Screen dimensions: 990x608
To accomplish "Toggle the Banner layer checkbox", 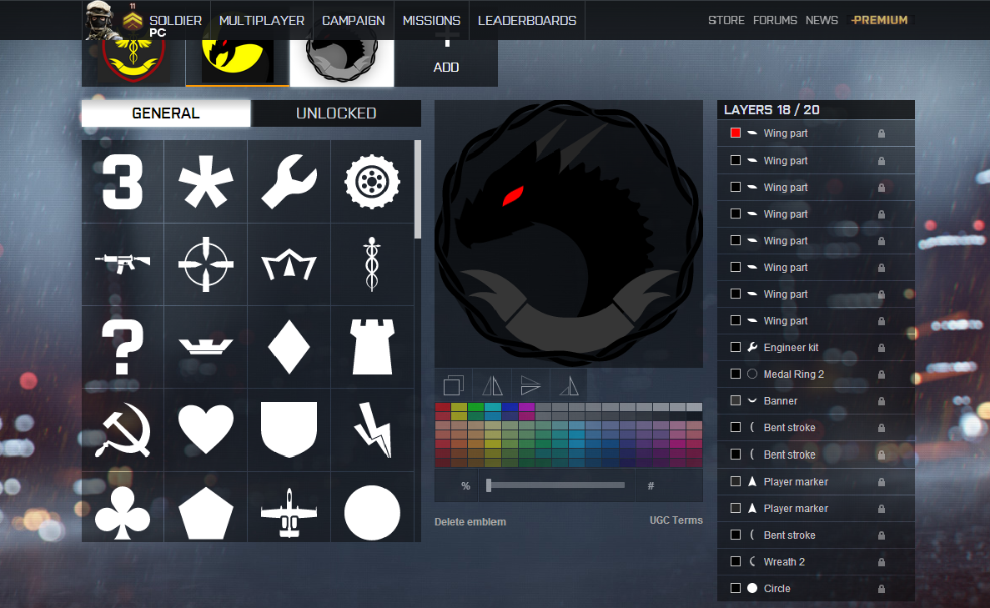I will pos(736,401).
